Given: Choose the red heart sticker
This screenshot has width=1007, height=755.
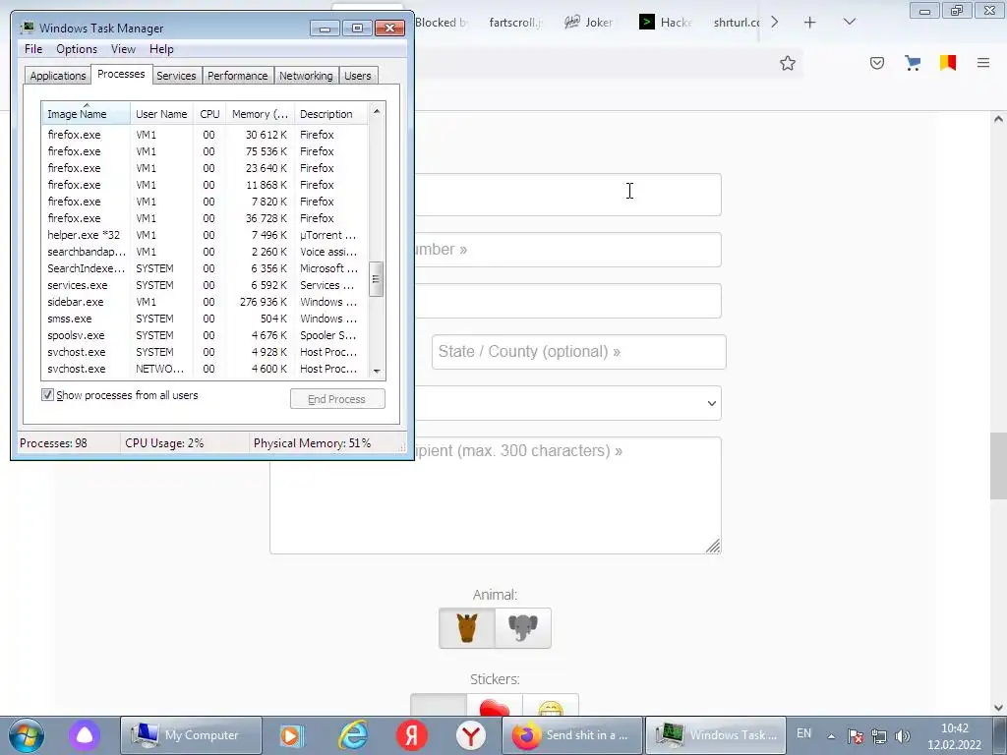Looking at the screenshot, I should [x=495, y=705].
